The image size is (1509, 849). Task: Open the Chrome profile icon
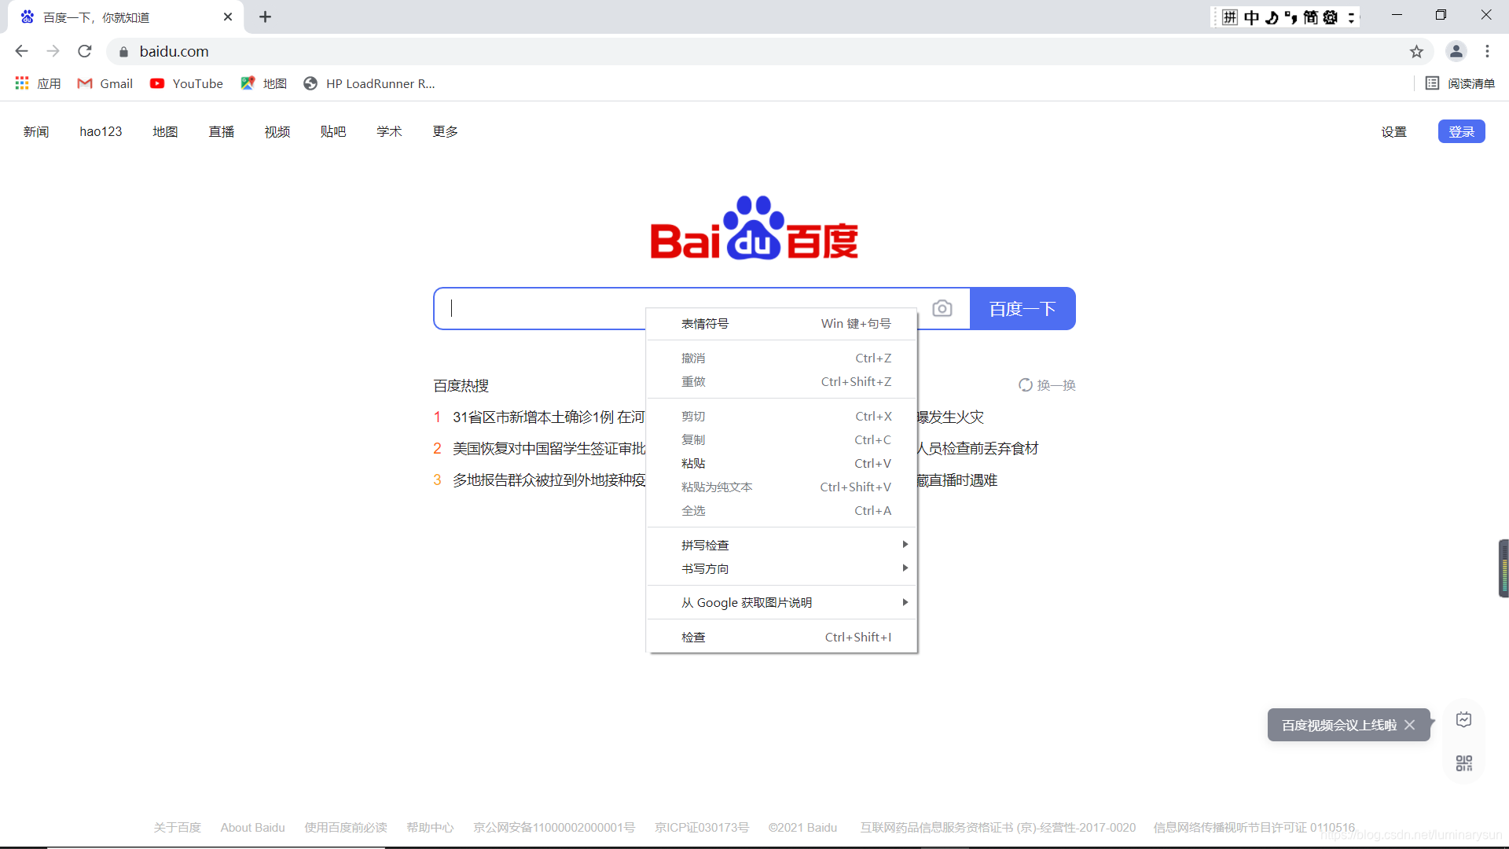pyautogui.click(x=1456, y=51)
